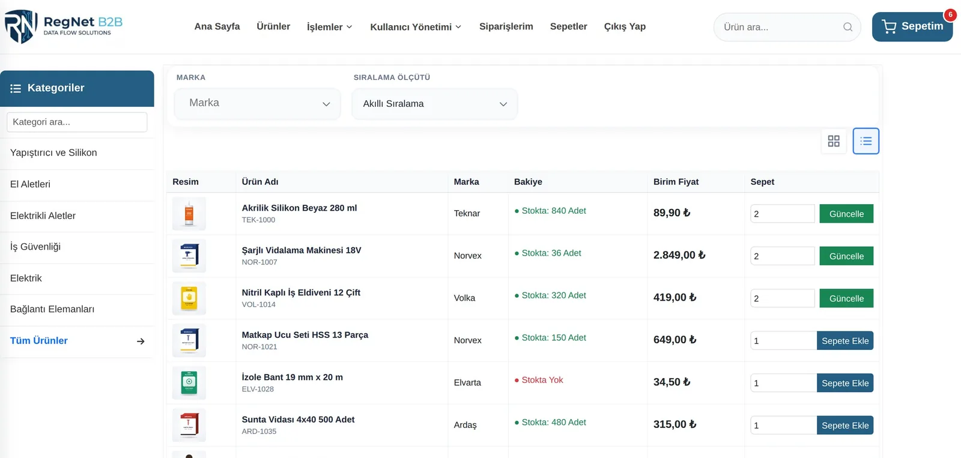961x458 pixels.
Task: Add Matkap Ucu Seti to cart
Action: (x=845, y=341)
